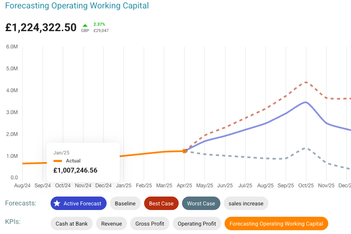
Task: Select Forecasting Operating Working Capital KPI pill
Action: click(x=276, y=223)
